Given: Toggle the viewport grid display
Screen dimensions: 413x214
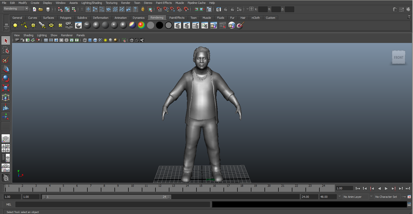Looking at the screenshot, I should pyautogui.click(x=46, y=40).
